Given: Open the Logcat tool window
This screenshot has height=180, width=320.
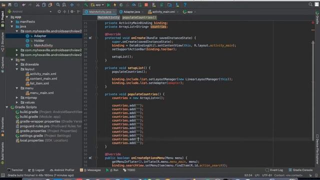Looking at the screenshot, I should 36,170.
